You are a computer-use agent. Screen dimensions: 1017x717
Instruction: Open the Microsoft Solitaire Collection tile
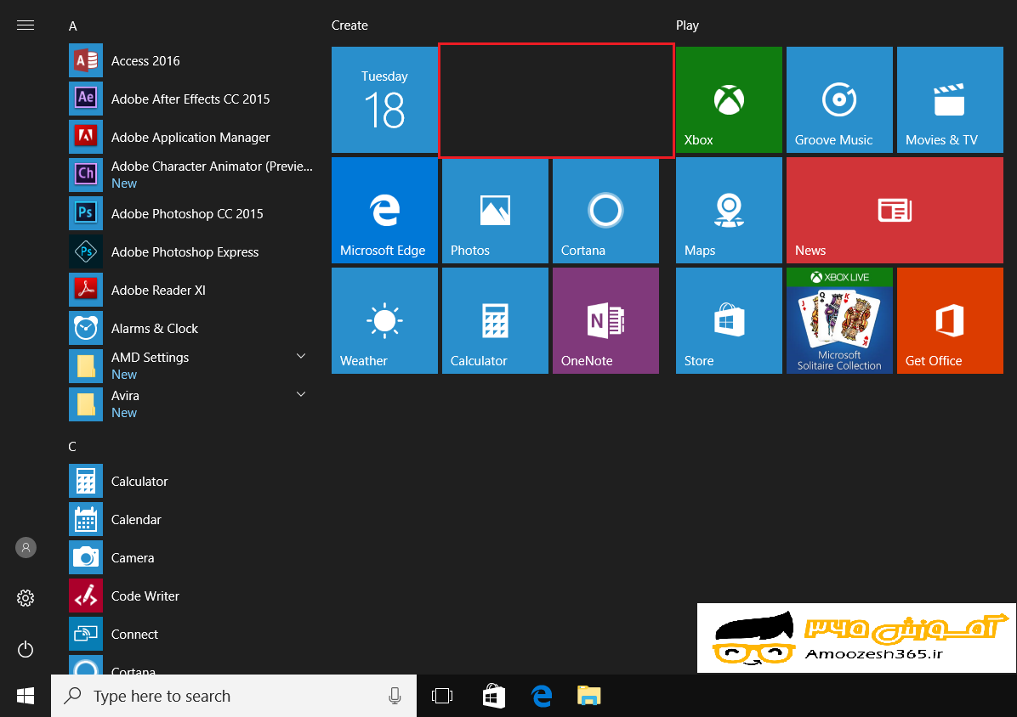tap(839, 320)
